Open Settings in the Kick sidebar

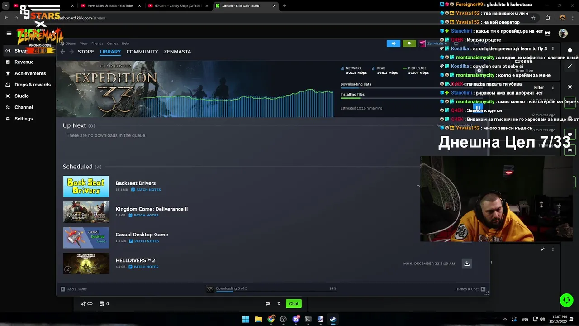click(x=24, y=119)
